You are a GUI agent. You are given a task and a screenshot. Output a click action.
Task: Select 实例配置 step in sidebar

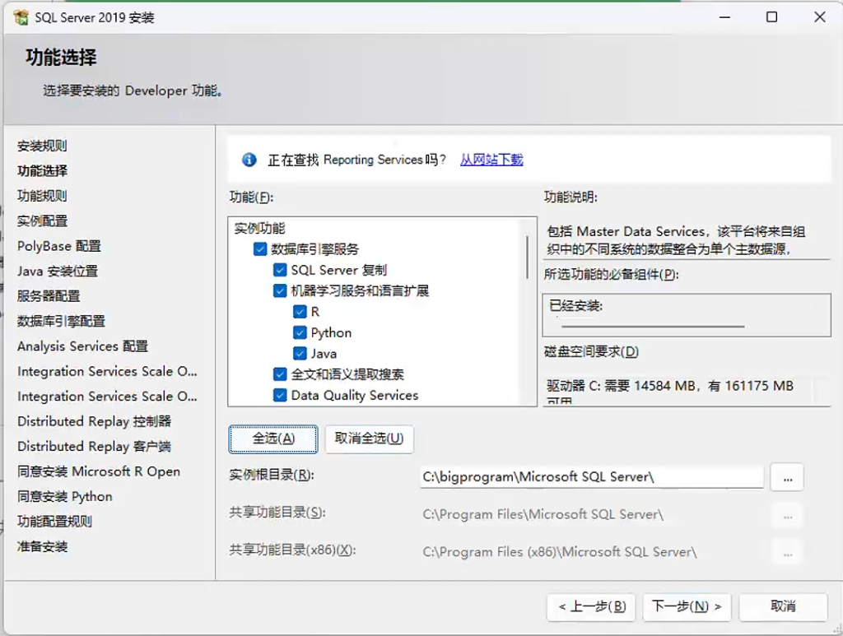pos(42,221)
